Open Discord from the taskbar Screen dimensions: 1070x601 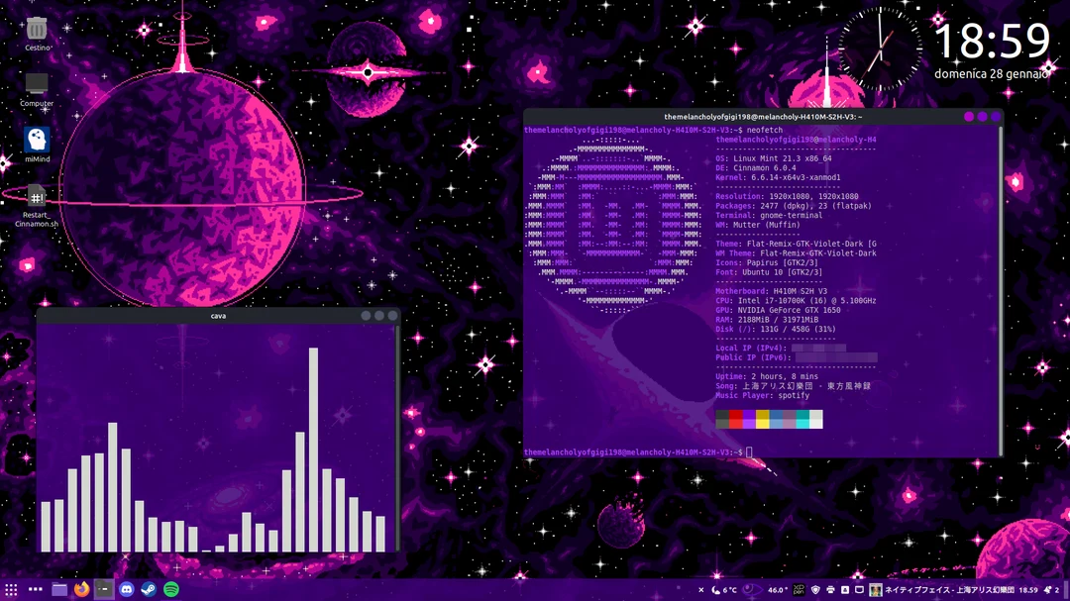[x=125, y=590]
